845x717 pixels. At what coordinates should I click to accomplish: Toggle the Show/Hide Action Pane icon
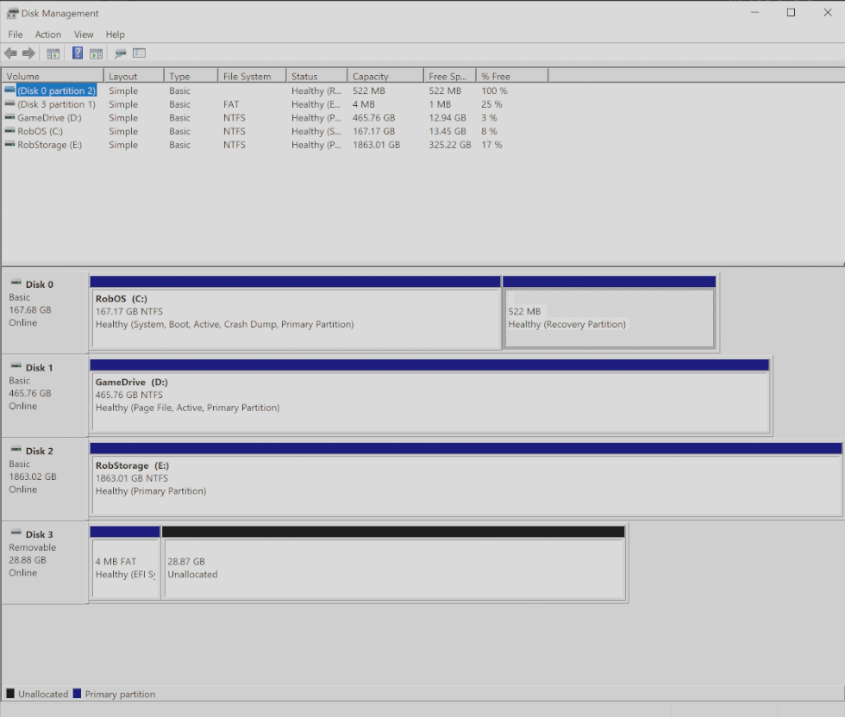click(96, 53)
